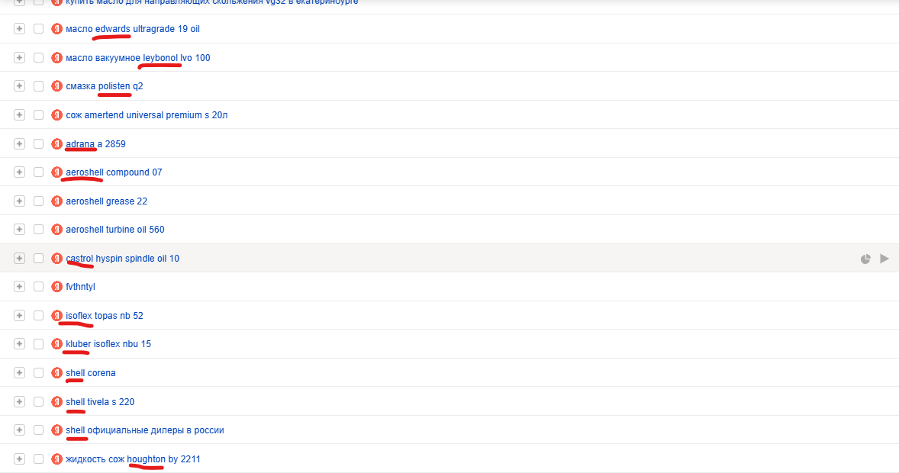Click the Yandex icon beside "жидкость сож houghton by 2211"
The image size is (899, 473).
[x=56, y=459]
